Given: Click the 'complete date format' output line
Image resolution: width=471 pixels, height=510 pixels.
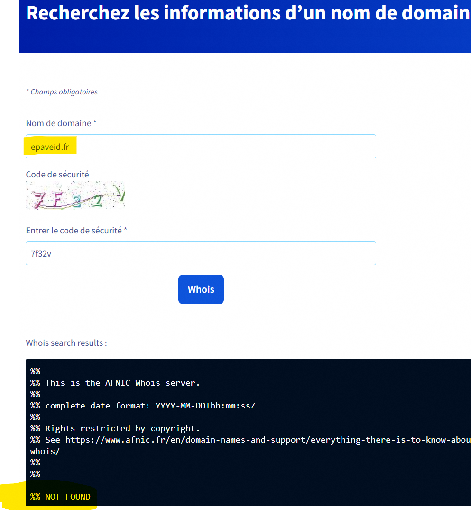Looking at the screenshot, I should click(150, 406).
